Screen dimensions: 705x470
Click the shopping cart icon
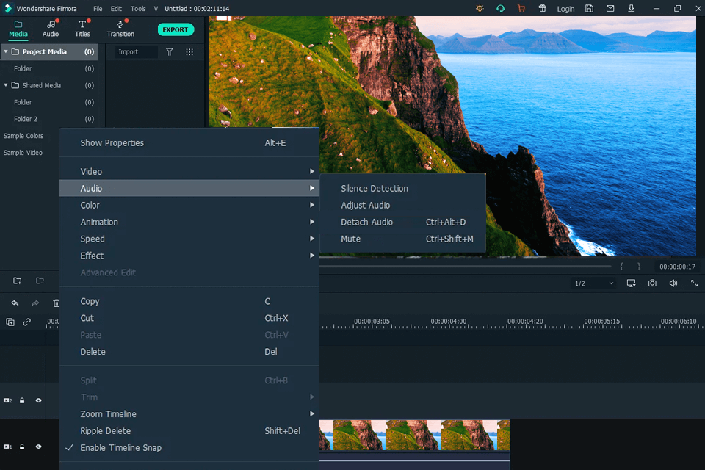[x=521, y=9]
